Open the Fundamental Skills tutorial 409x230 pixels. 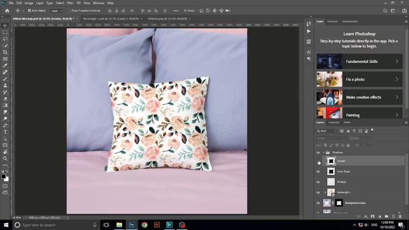359,61
